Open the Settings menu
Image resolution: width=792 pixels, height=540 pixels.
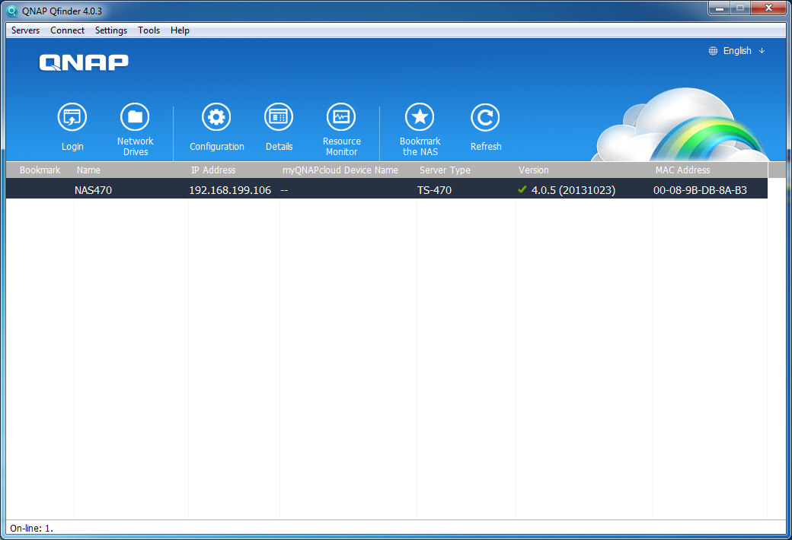pos(111,30)
